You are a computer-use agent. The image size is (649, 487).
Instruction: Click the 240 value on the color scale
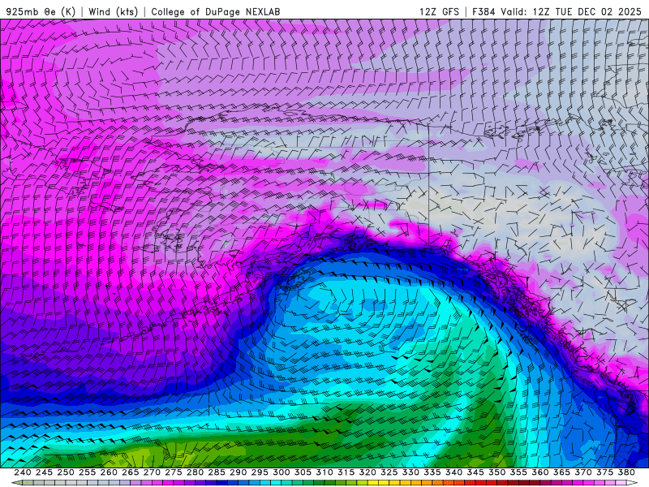pyautogui.click(x=23, y=472)
